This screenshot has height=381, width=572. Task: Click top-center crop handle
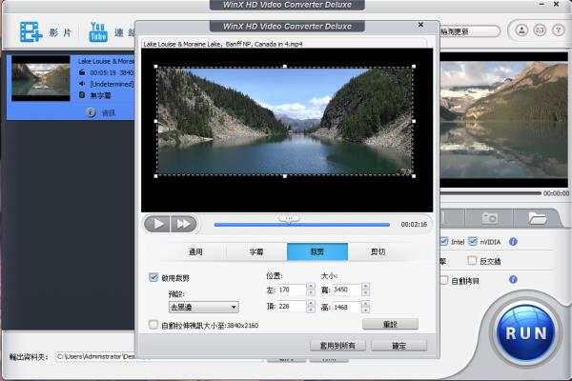point(285,67)
